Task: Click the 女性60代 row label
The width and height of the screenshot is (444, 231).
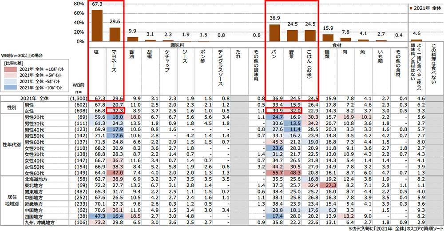Action: (x=36, y=172)
